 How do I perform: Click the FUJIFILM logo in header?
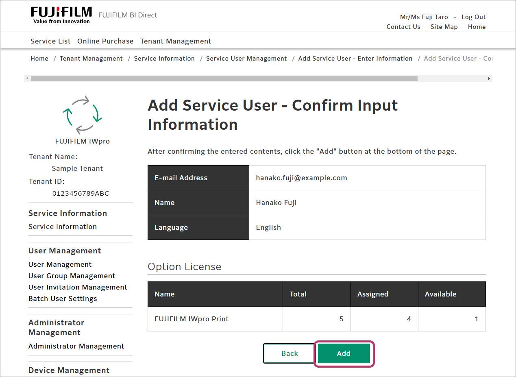click(61, 15)
